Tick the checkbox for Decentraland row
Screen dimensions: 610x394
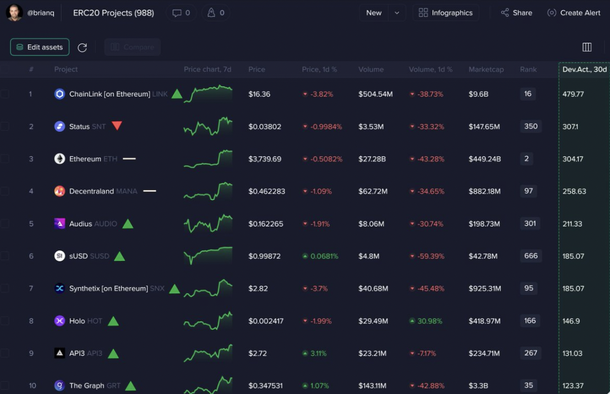click(4, 191)
